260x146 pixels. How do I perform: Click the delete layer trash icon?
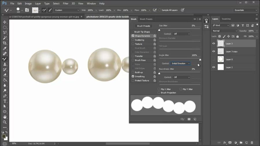(x=252, y=143)
